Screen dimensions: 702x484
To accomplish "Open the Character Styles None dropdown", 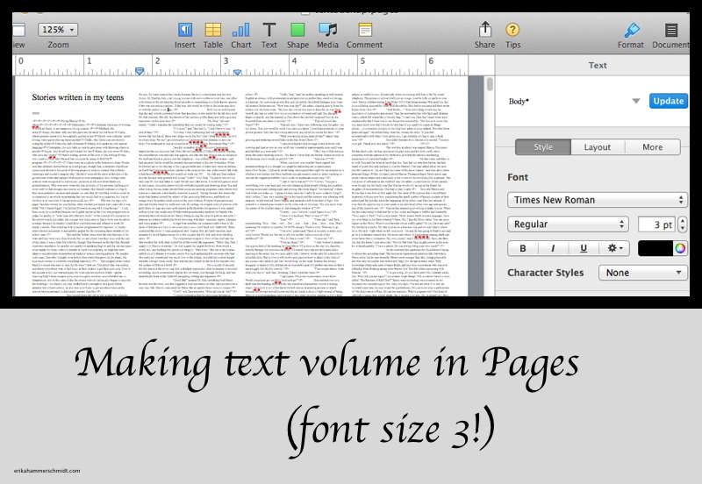I will click(x=643, y=273).
